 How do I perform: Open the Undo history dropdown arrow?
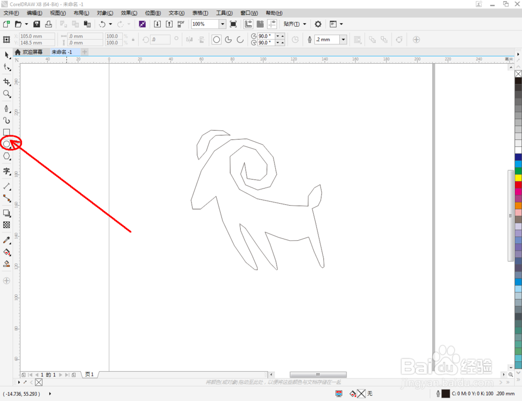pos(111,24)
